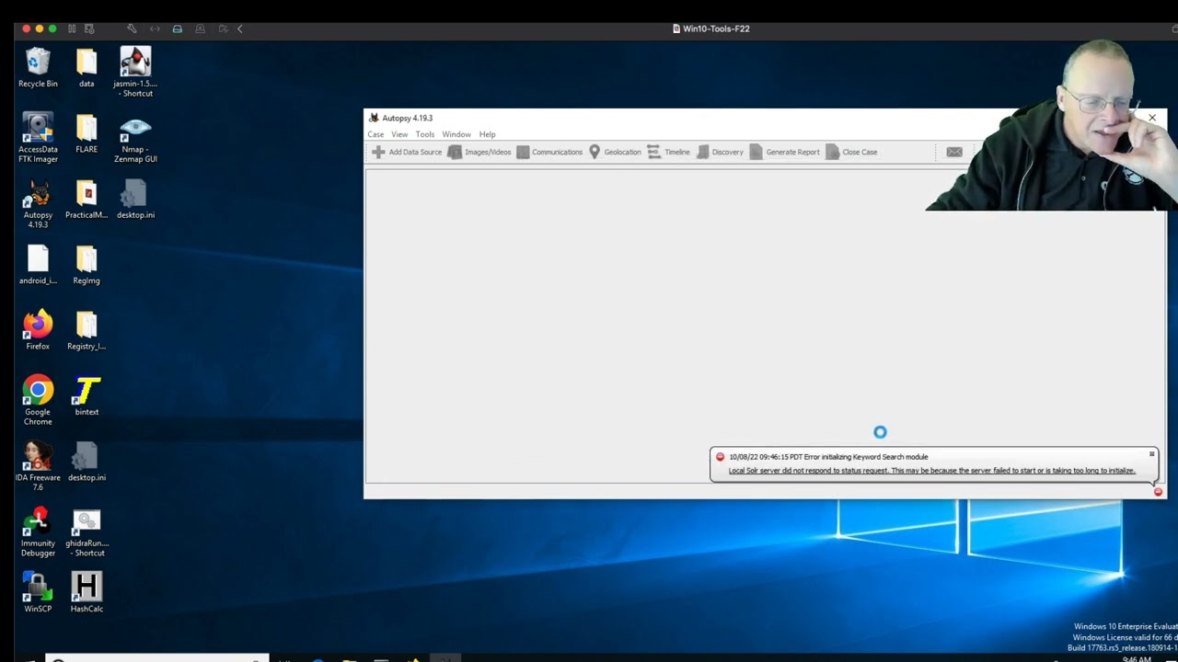This screenshot has width=1178, height=662.
Task: Select the Google Chrome desktop shortcut
Action: click(x=38, y=401)
